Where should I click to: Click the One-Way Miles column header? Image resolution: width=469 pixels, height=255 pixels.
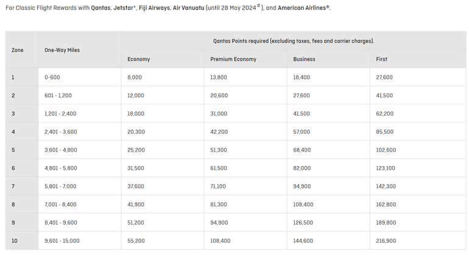point(62,50)
